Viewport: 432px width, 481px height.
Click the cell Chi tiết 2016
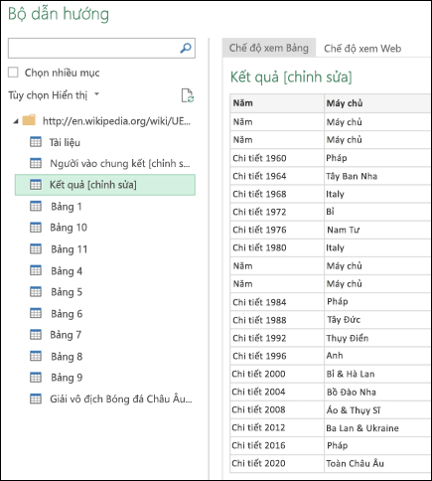(277, 445)
